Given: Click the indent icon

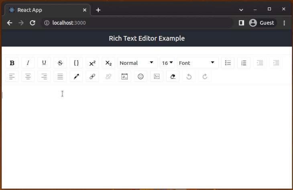Looking at the screenshot, I should pyautogui.click(x=260, y=63).
